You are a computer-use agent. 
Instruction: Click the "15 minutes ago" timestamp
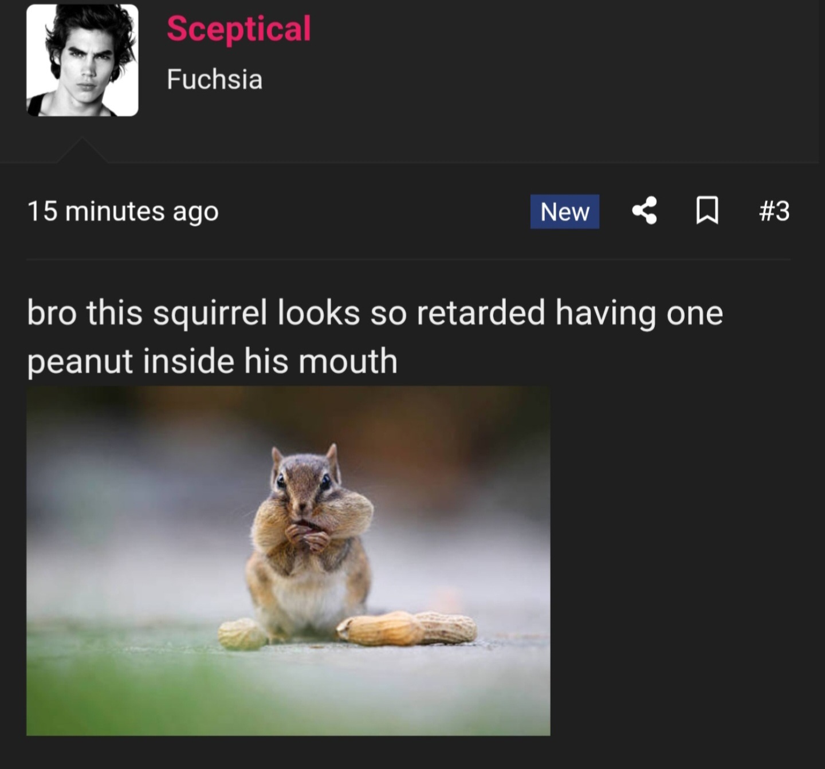tap(123, 211)
